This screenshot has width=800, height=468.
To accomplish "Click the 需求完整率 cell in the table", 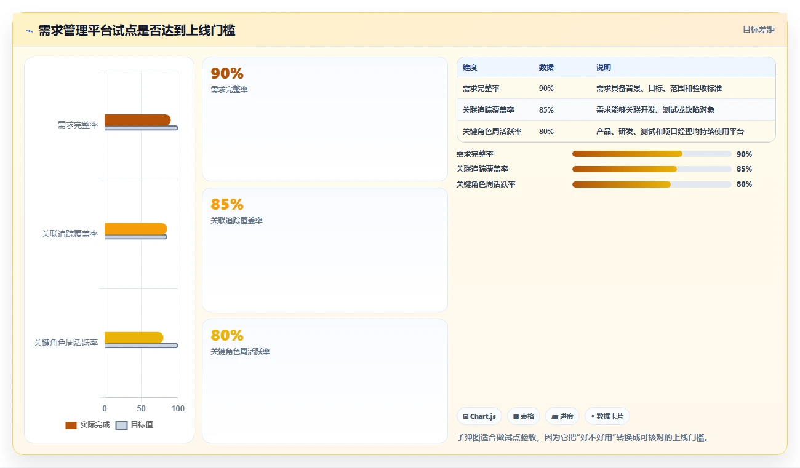I will pyautogui.click(x=481, y=89).
